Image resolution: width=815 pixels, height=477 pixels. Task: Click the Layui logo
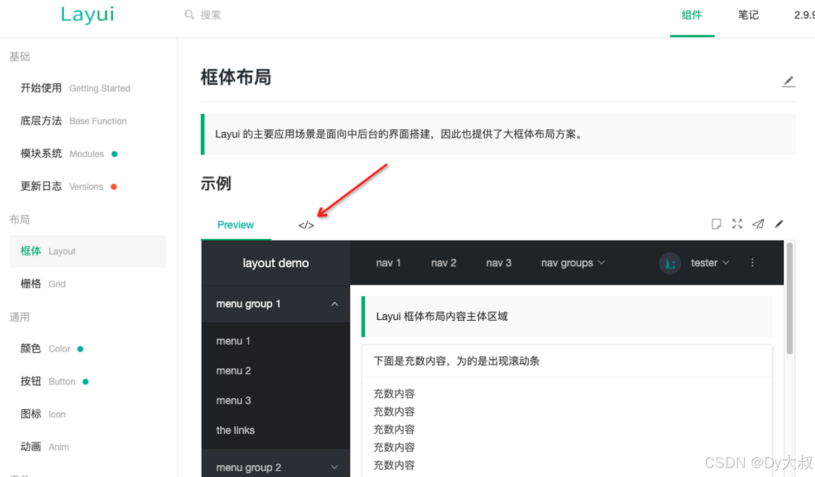(88, 15)
